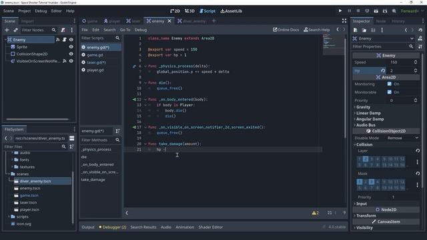Stop the running project

(358, 11)
